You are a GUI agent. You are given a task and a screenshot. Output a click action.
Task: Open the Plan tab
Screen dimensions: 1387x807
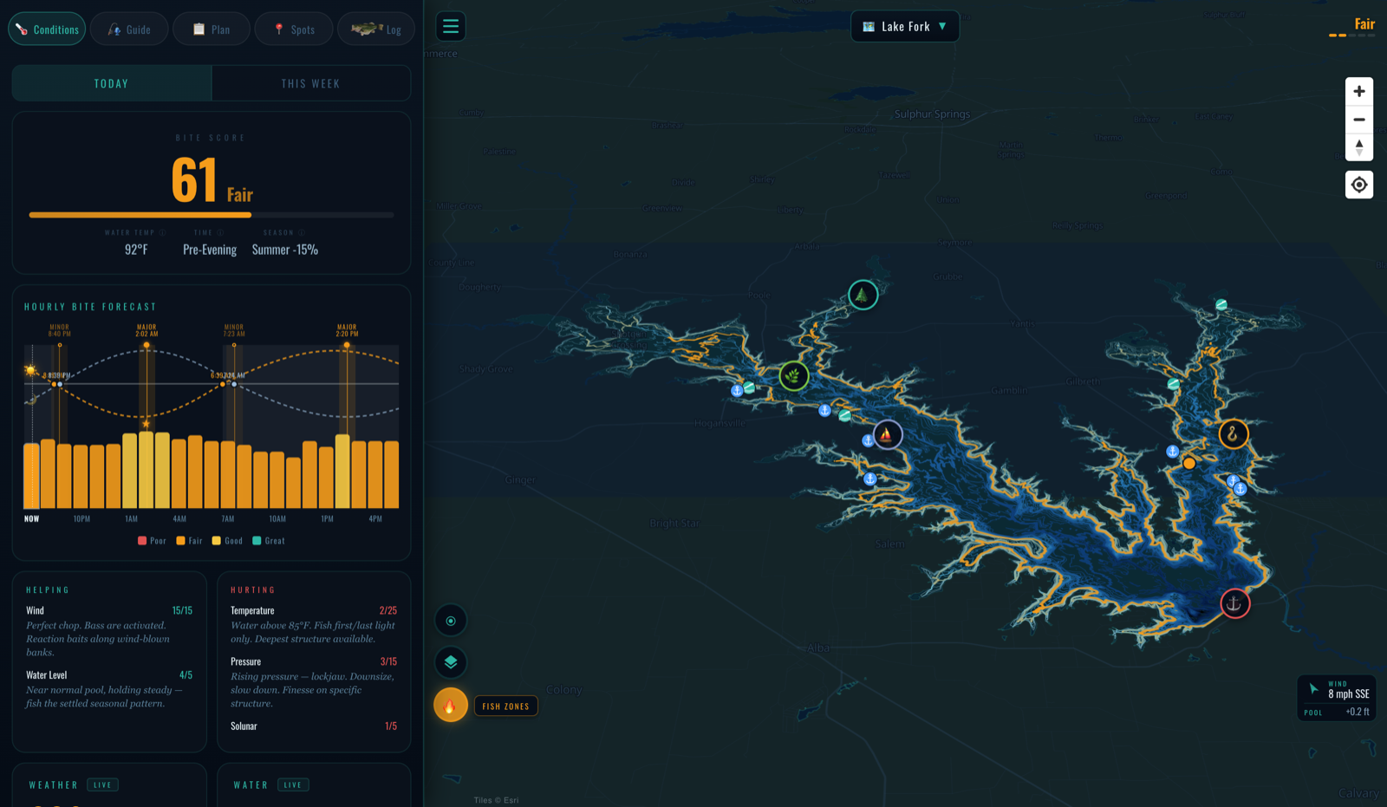click(x=212, y=29)
